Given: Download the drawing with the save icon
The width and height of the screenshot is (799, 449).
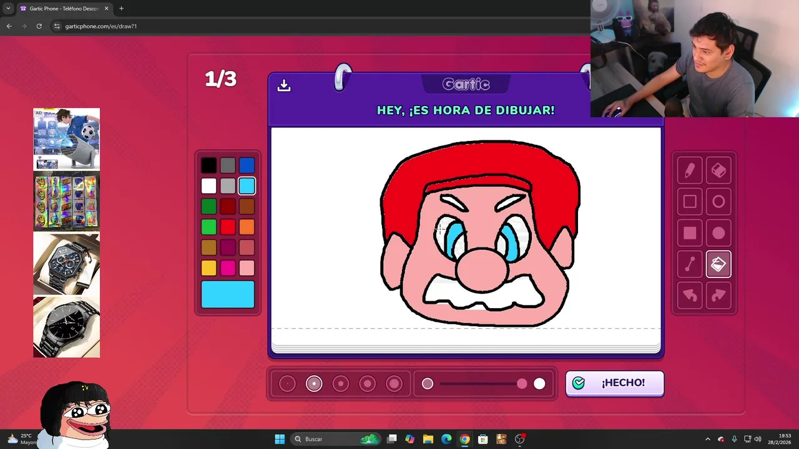Looking at the screenshot, I should point(284,85).
